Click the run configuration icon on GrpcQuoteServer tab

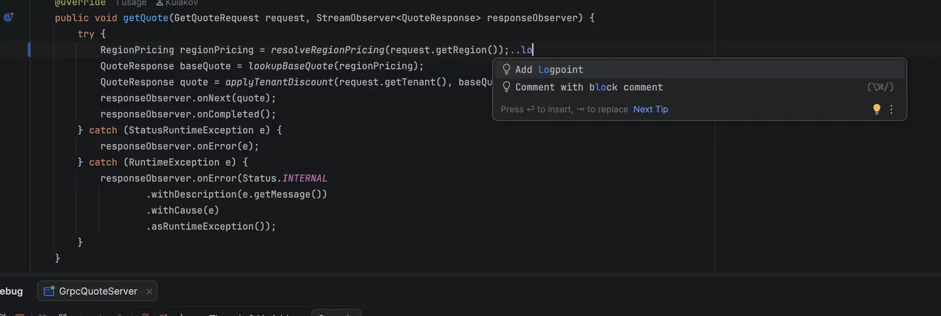coord(48,291)
